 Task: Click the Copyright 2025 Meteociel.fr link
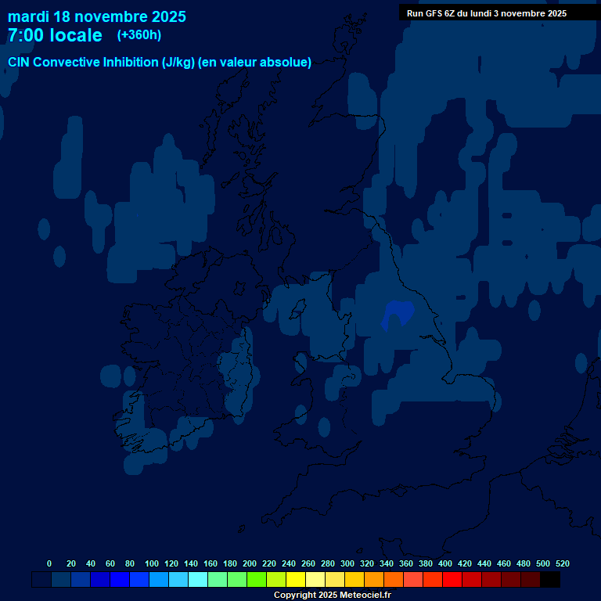click(332, 596)
